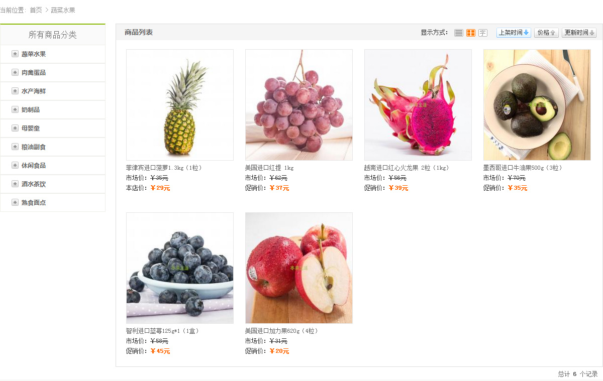Expand plus icon beside 蔬菜水果
Screen dimensions: 603x381
click(x=15, y=54)
